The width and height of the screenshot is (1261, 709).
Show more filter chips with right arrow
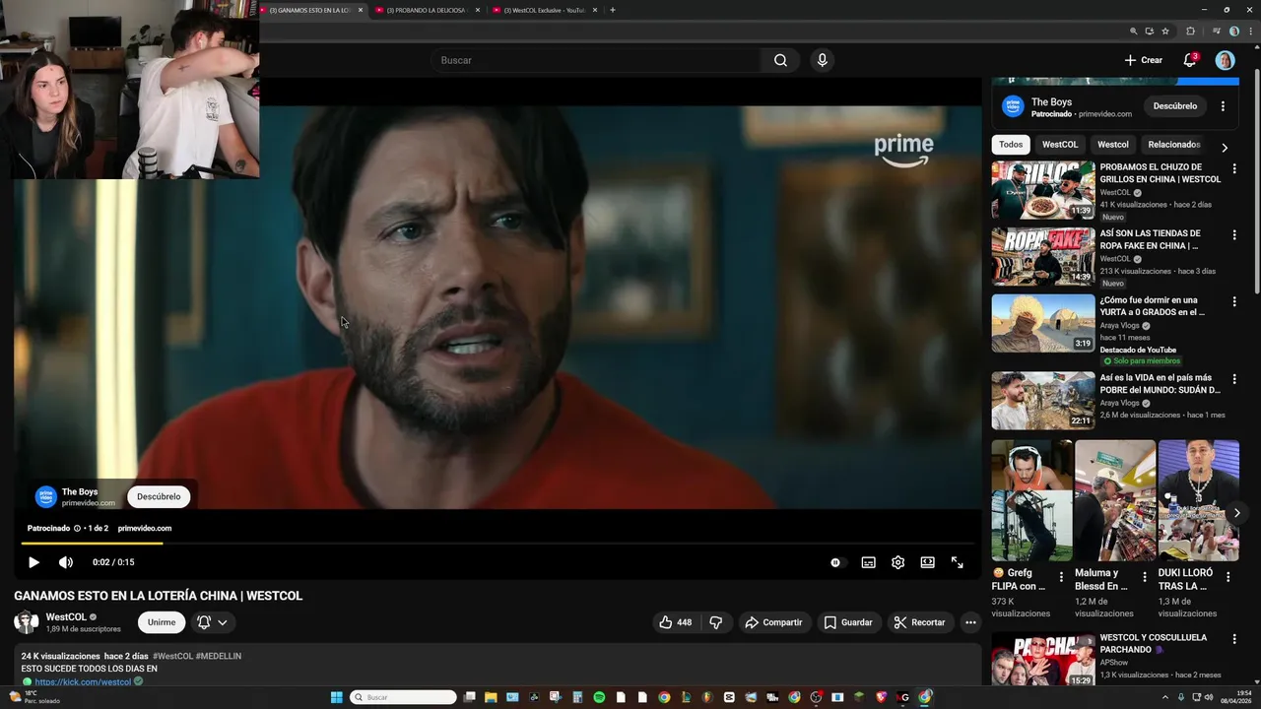tap(1225, 148)
